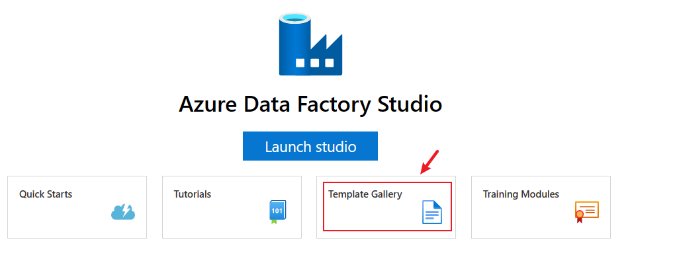Open the Template Gallery card
This screenshot has height=265, width=675.
[x=386, y=207]
